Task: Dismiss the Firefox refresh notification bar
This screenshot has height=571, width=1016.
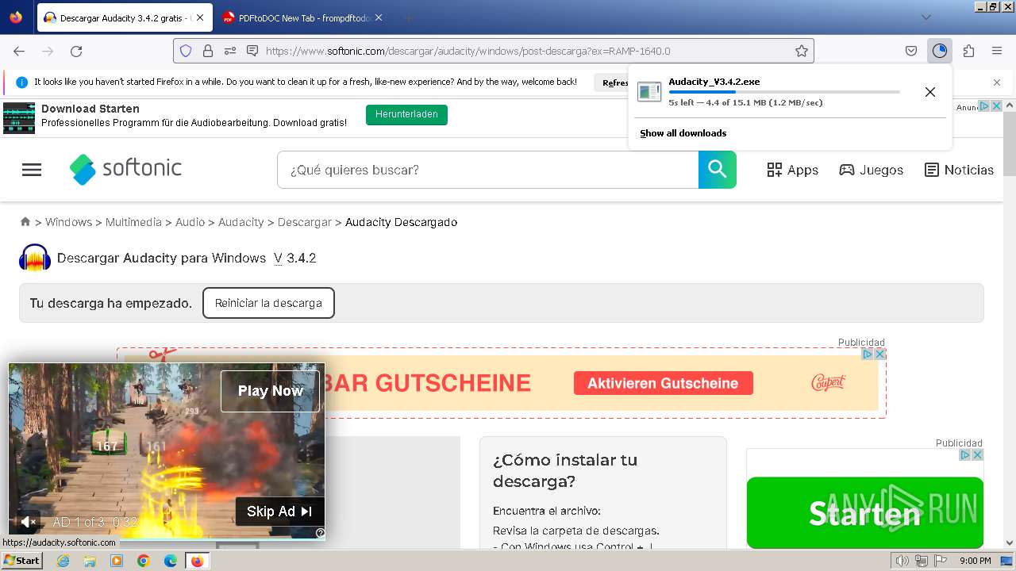Action: [x=997, y=82]
